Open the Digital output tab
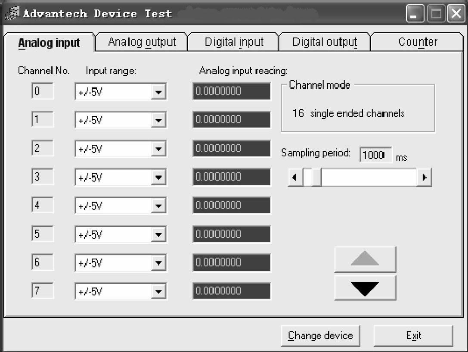 pos(325,42)
